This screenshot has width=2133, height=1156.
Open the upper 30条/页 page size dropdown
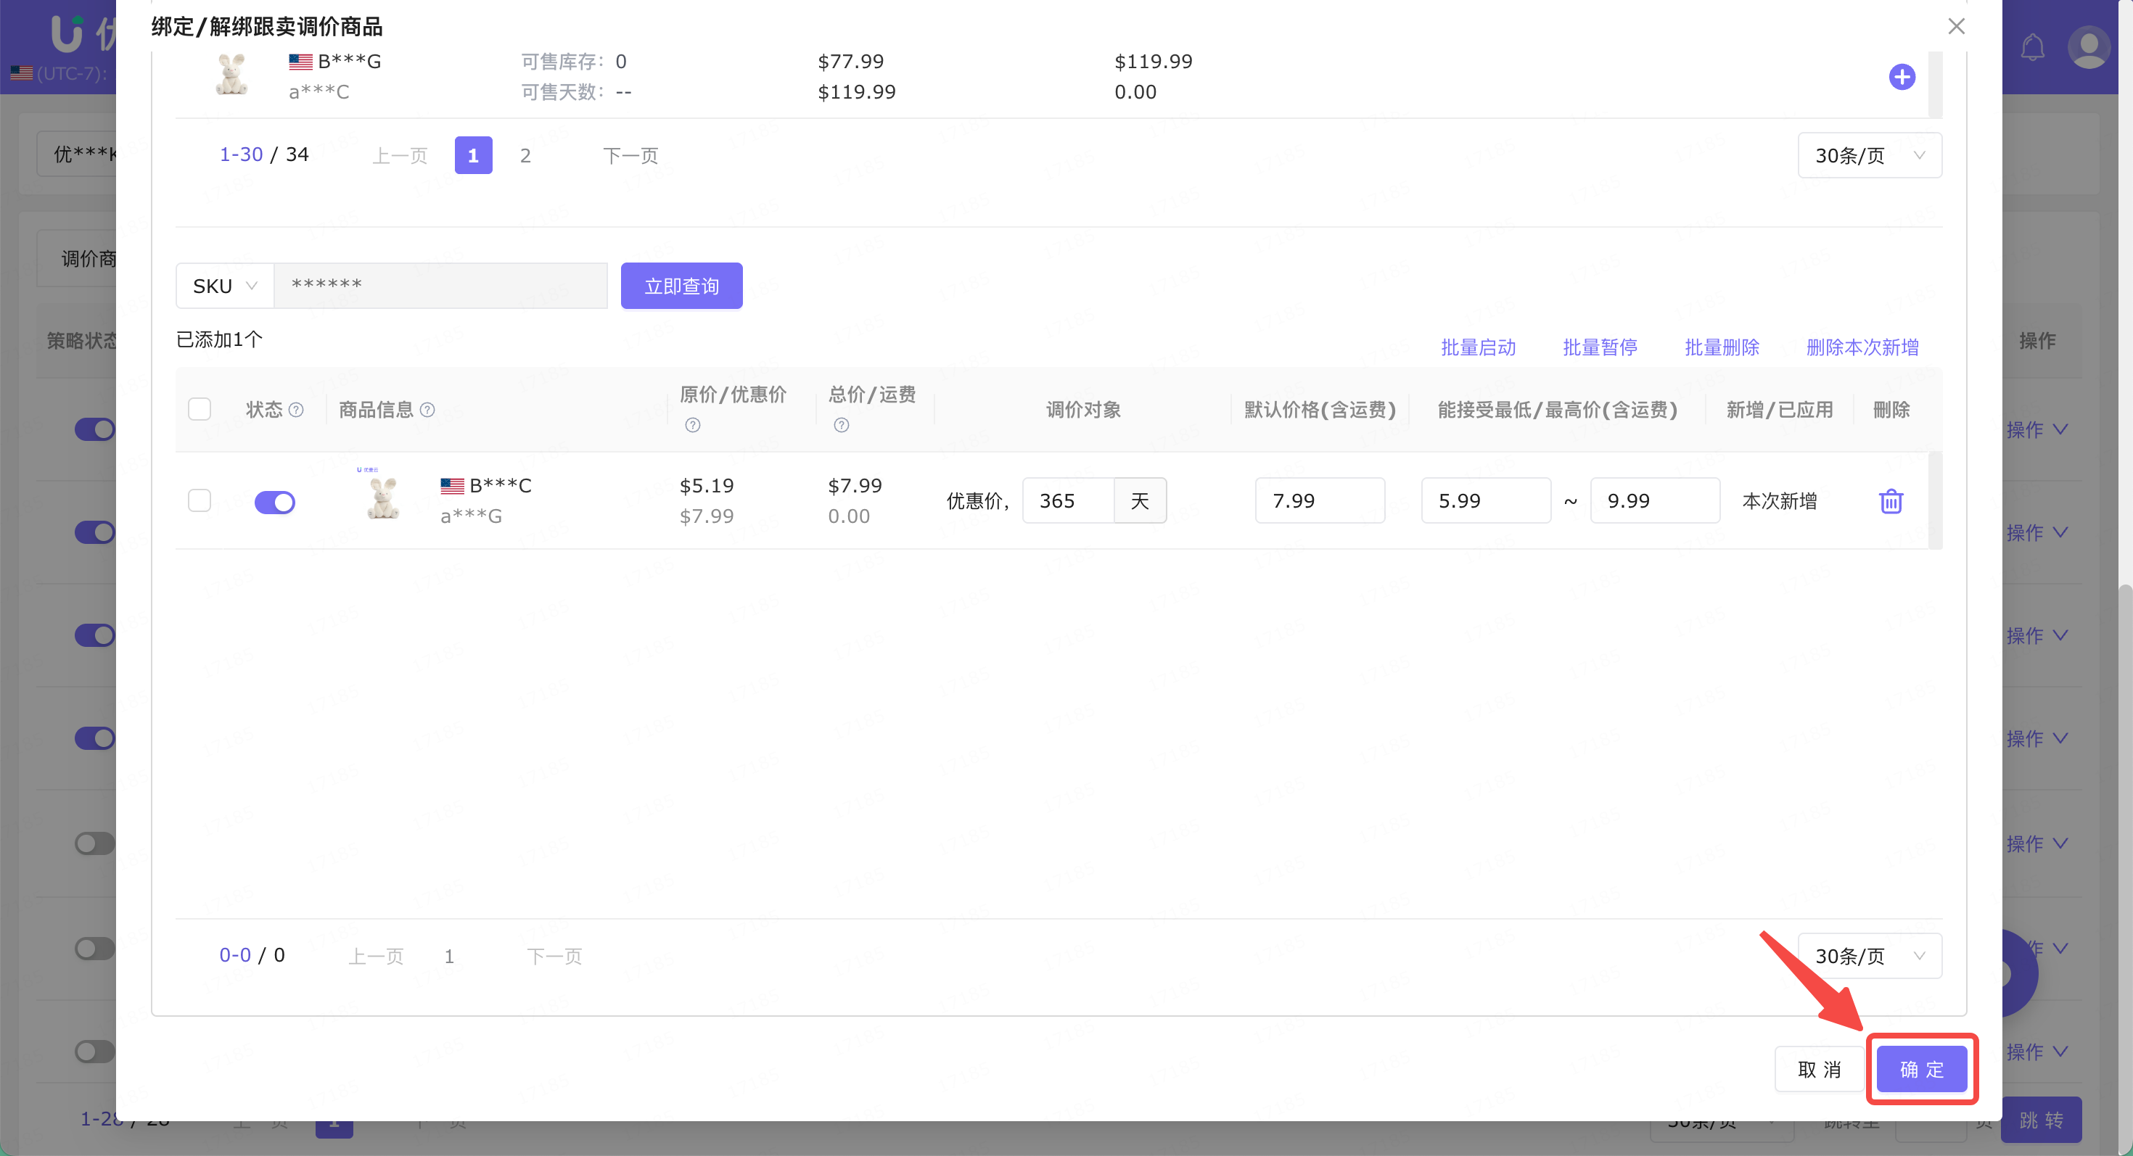coord(1869,156)
